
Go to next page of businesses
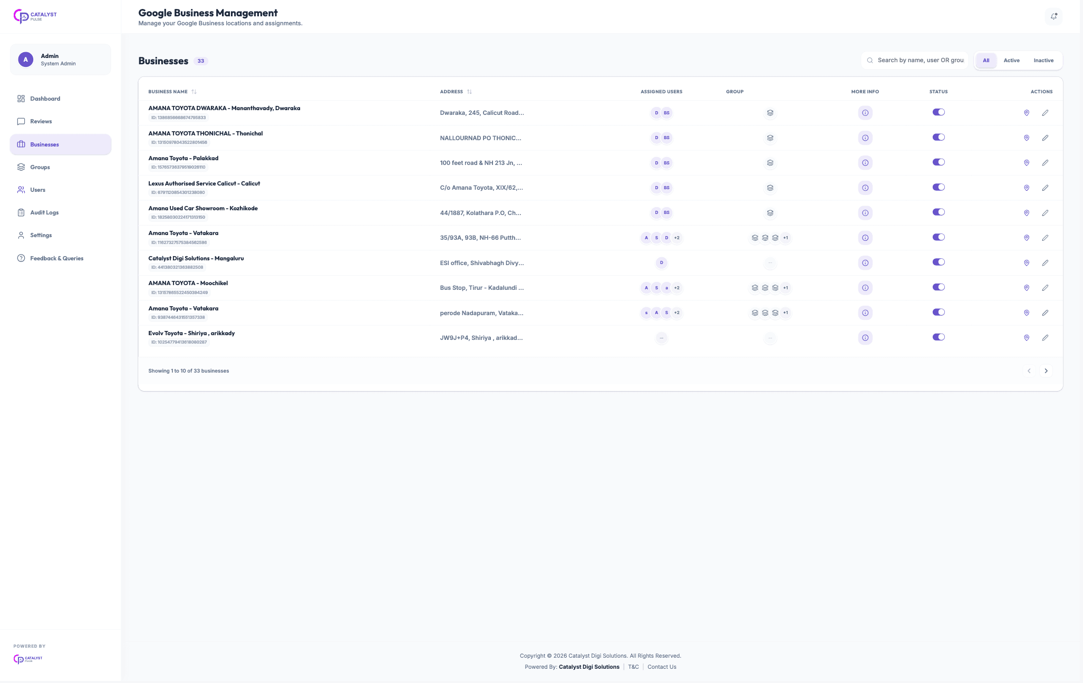[x=1046, y=371]
